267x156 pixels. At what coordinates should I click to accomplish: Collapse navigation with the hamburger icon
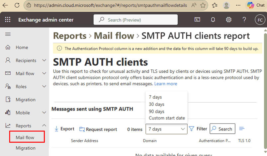point(8,34)
